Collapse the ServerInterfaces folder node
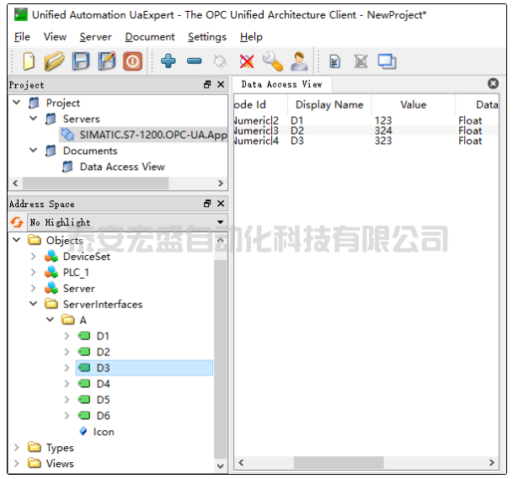The image size is (513, 479). (x=34, y=305)
